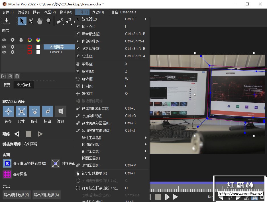This screenshot has height=202, width=267.
Task: Click the lock column header icon
Action: tap(21, 40)
